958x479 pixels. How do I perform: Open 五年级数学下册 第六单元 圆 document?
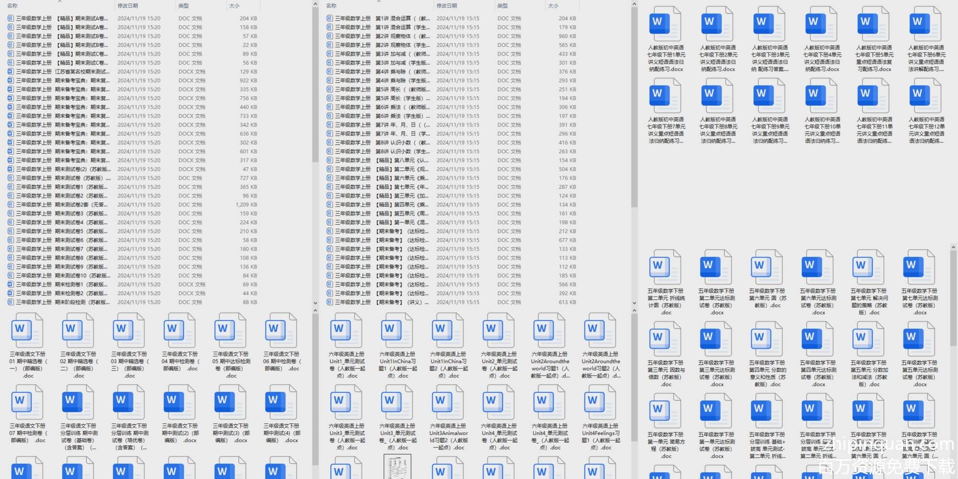766,267
